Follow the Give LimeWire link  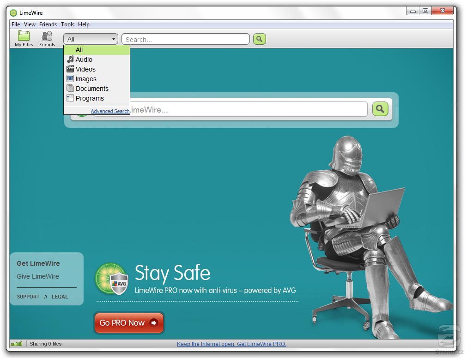(x=38, y=276)
